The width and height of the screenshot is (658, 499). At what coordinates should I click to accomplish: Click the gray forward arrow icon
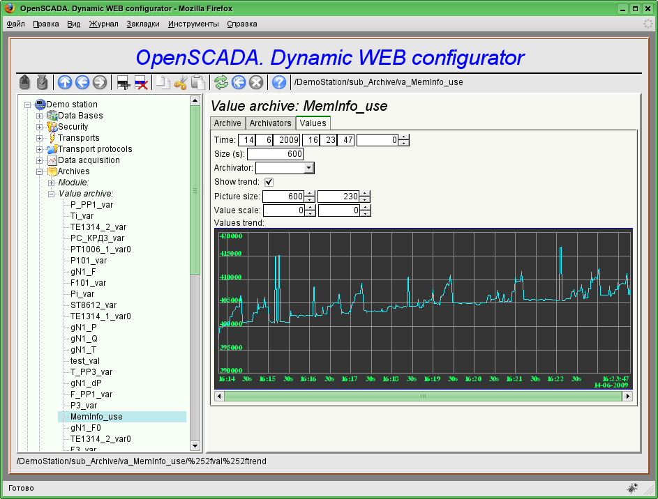100,82
